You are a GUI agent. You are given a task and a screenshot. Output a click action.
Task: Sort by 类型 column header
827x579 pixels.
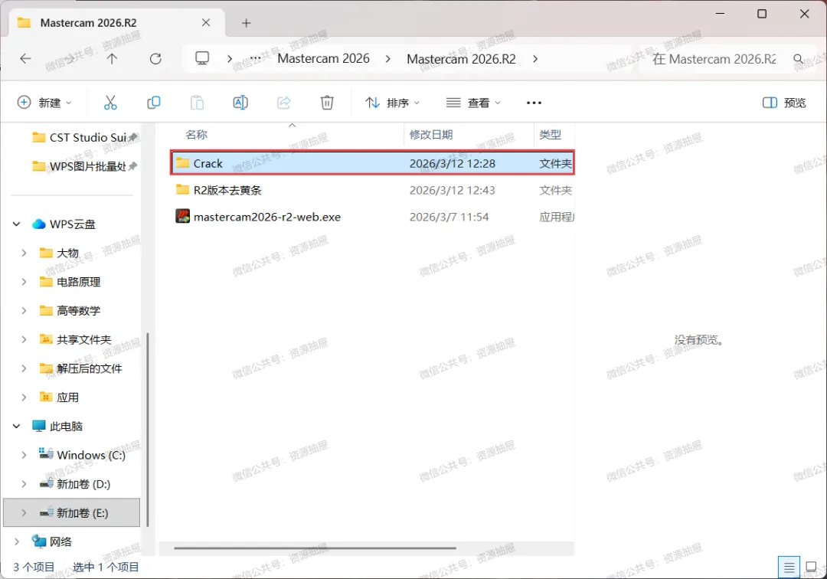[x=550, y=135]
